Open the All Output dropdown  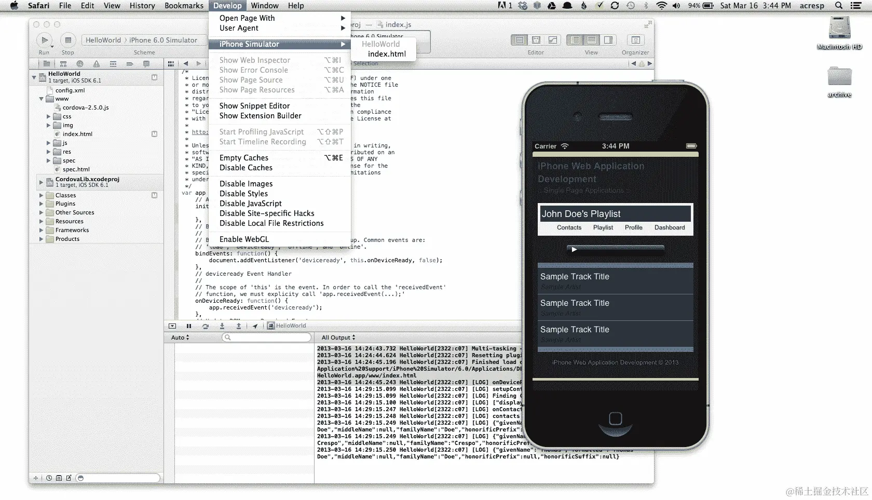(x=338, y=337)
